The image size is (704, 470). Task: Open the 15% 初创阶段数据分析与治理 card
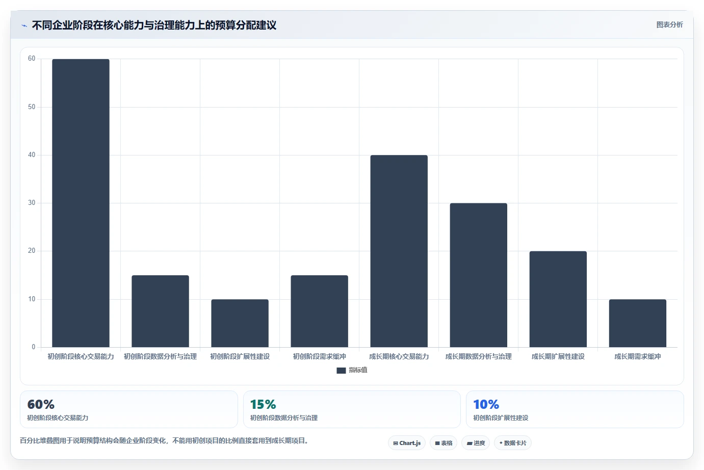click(x=352, y=409)
